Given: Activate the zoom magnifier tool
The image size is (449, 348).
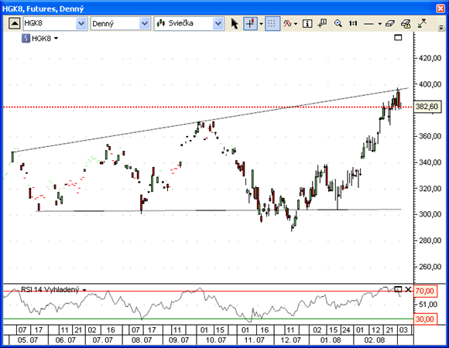Looking at the screenshot, I should (338, 23).
